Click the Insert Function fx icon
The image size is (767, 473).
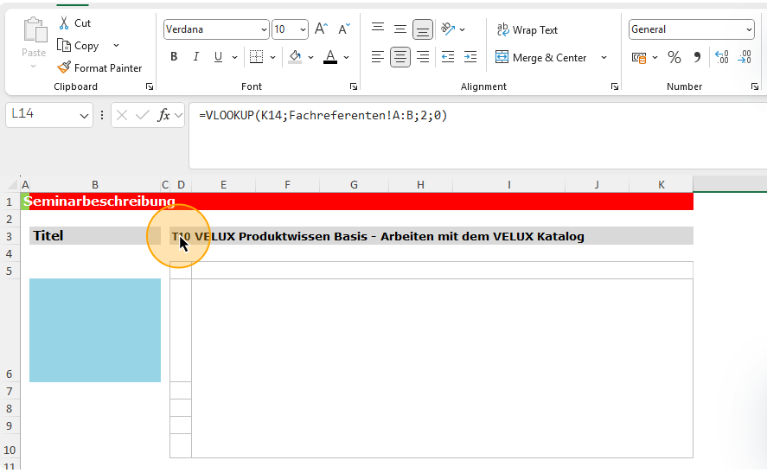point(163,115)
